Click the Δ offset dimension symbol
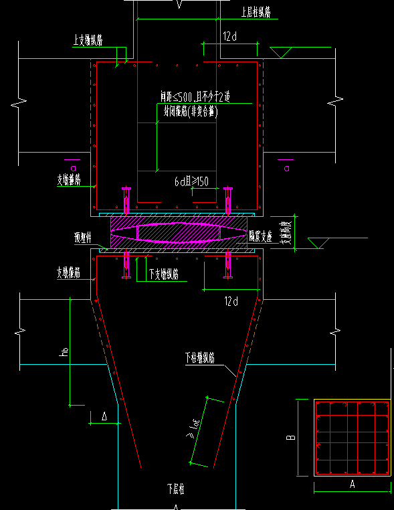This screenshot has height=510, width=394. [104, 416]
